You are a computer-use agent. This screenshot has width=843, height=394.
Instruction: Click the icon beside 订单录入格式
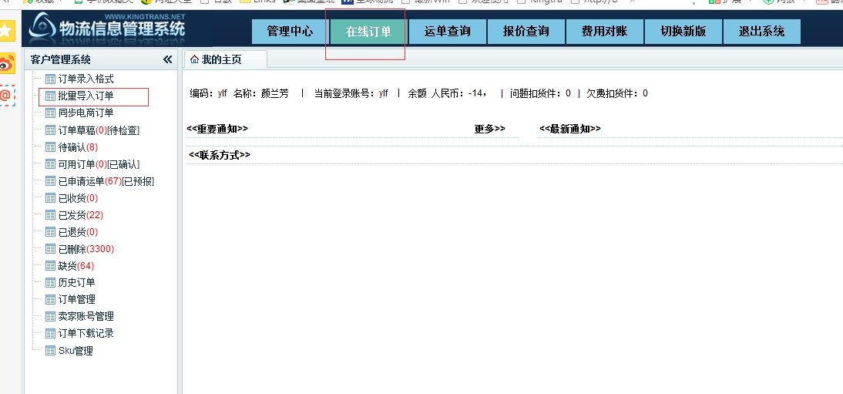(x=50, y=79)
